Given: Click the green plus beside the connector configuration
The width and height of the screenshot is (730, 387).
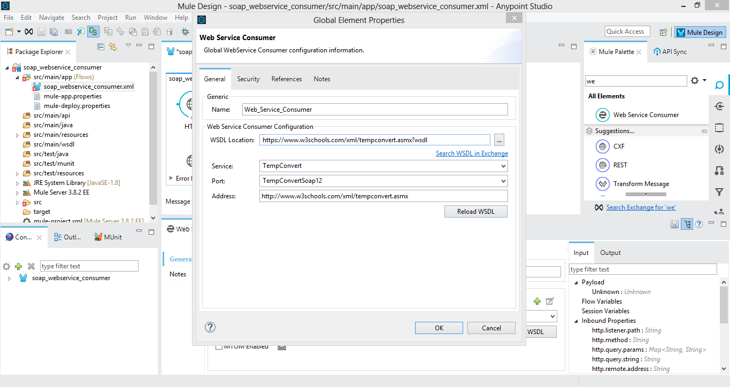Looking at the screenshot, I should (x=537, y=301).
